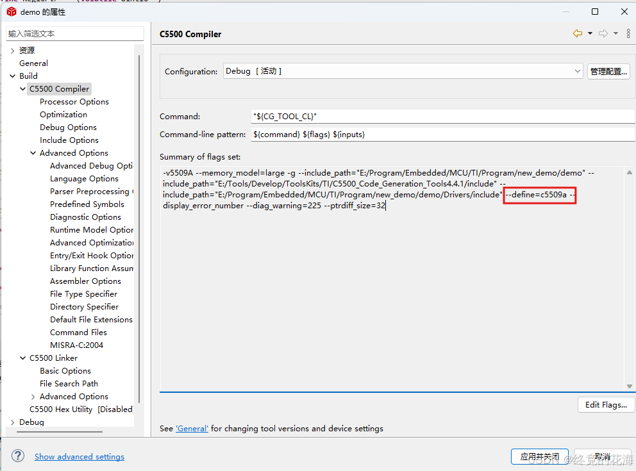Image resolution: width=636 pixels, height=471 pixels.
Task: Click the 取消 button
Action: click(603, 457)
